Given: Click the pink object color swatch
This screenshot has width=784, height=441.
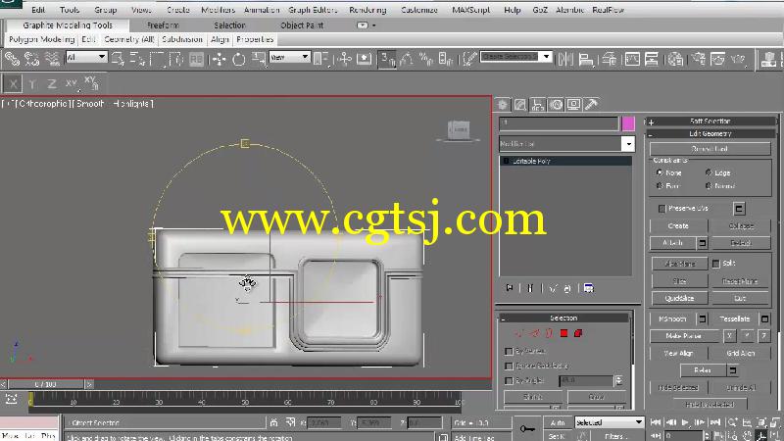Looking at the screenshot, I should 628,123.
